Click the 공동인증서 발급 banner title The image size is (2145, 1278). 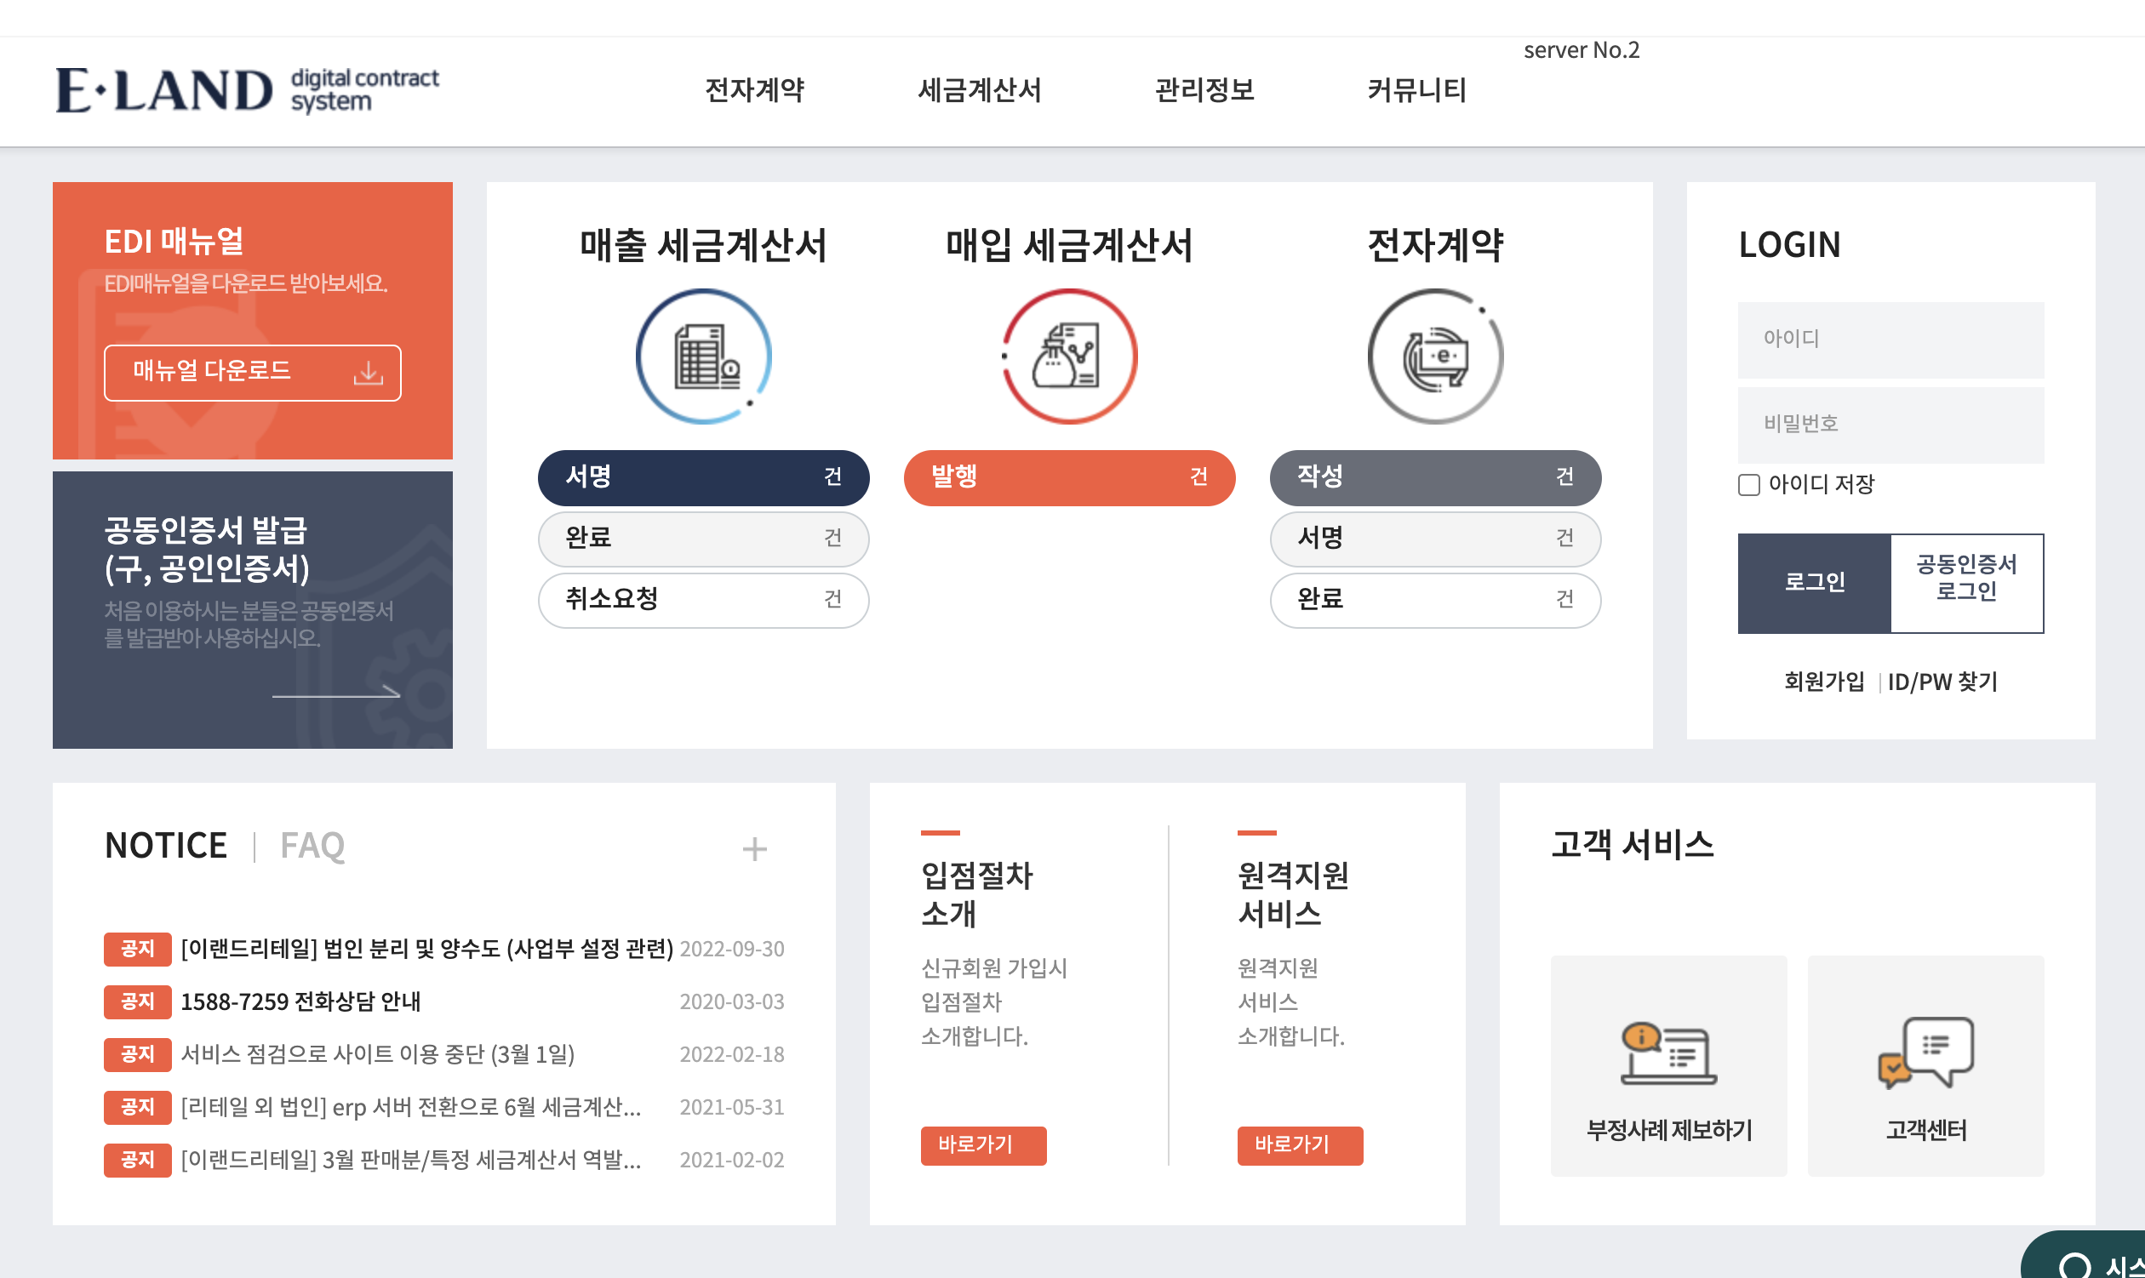(207, 549)
